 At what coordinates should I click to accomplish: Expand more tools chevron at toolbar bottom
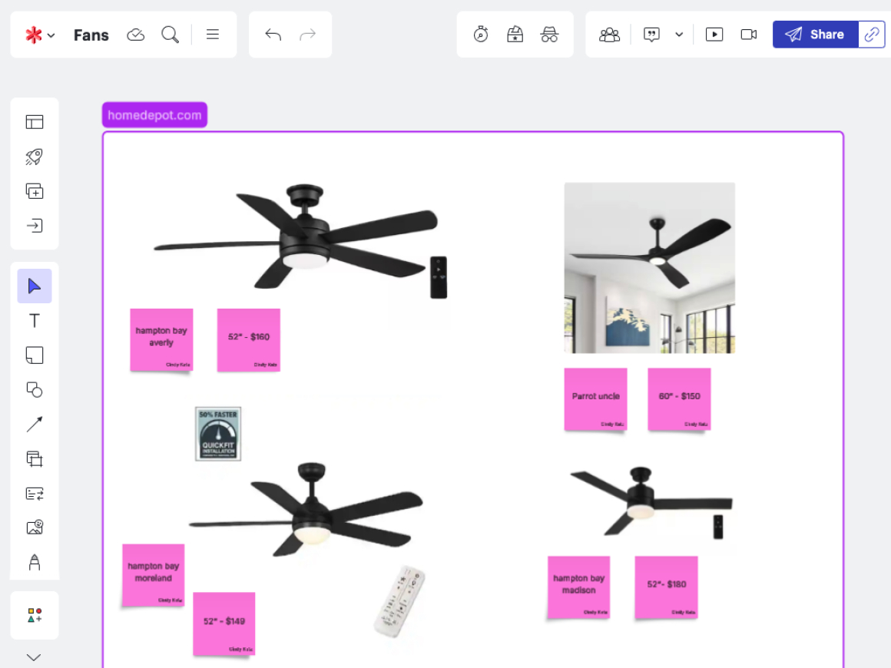tap(34, 657)
